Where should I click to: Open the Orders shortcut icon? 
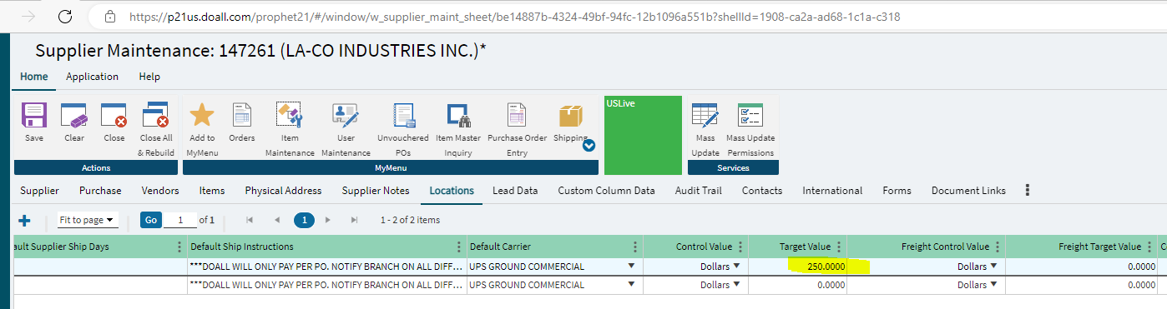(x=242, y=115)
